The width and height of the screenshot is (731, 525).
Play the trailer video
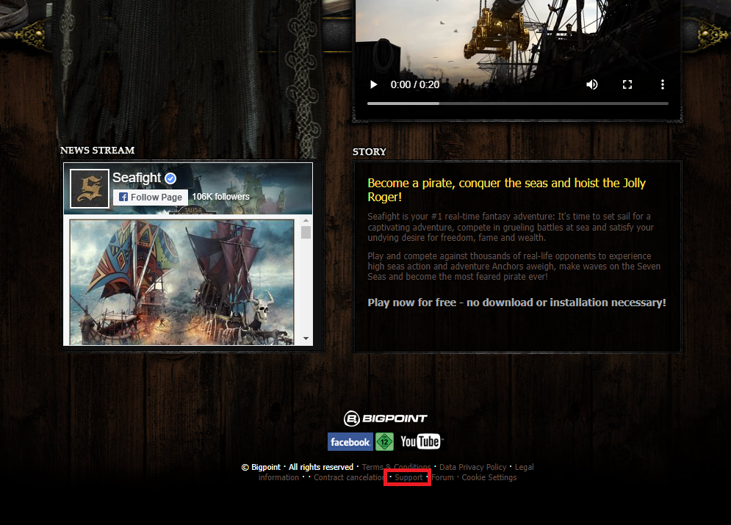(374, 84)
